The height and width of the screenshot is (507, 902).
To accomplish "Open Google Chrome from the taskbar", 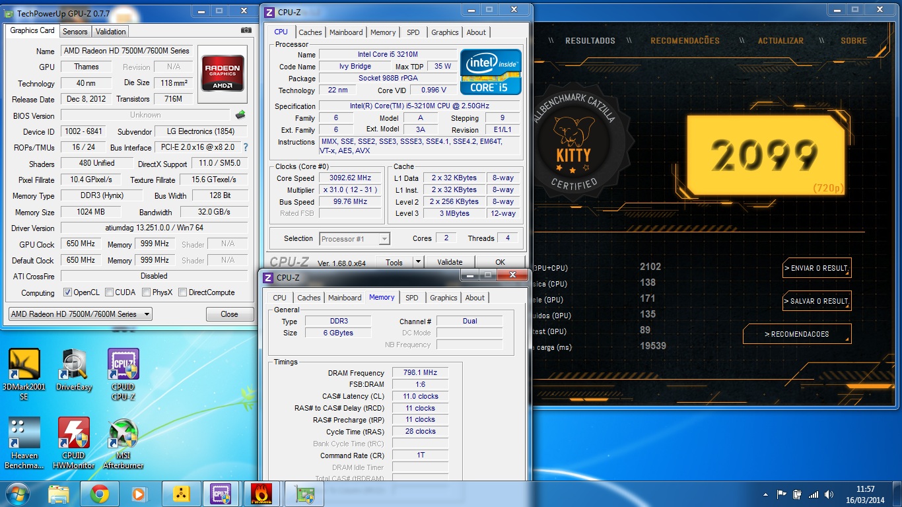I will click(x=100, y=494).
